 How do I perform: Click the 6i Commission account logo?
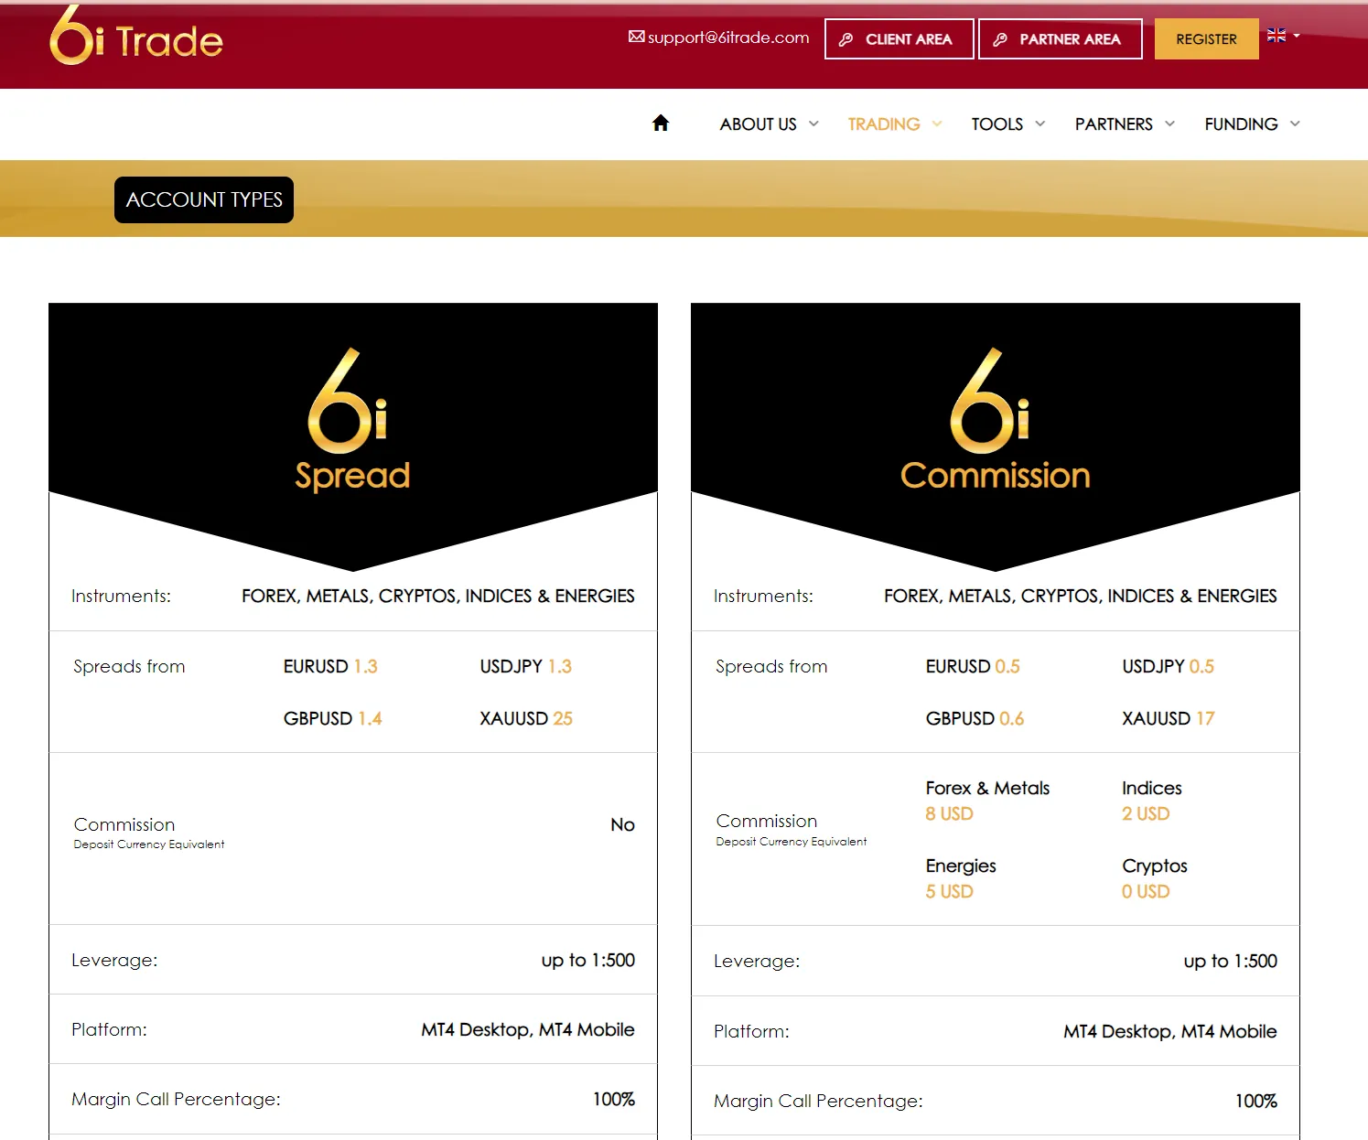[x=990, y=401]
